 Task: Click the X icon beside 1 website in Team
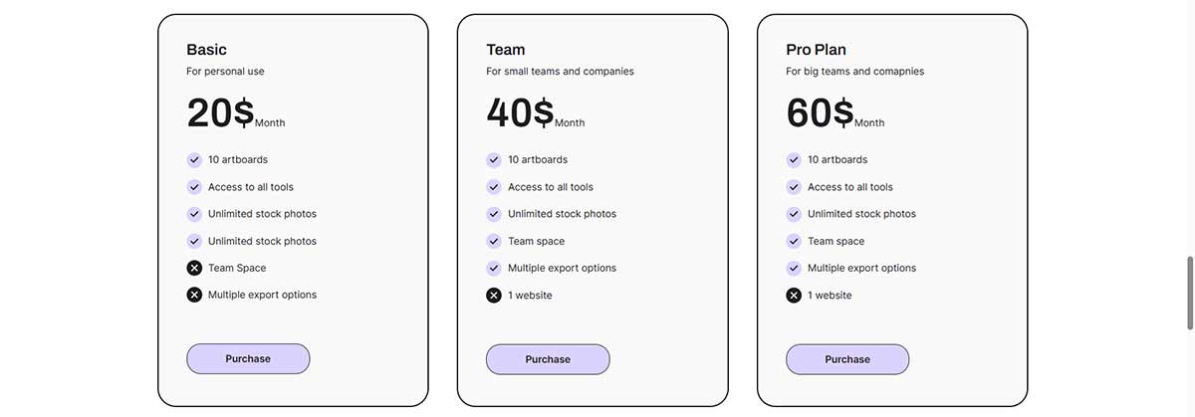click(x=494, y=295)
